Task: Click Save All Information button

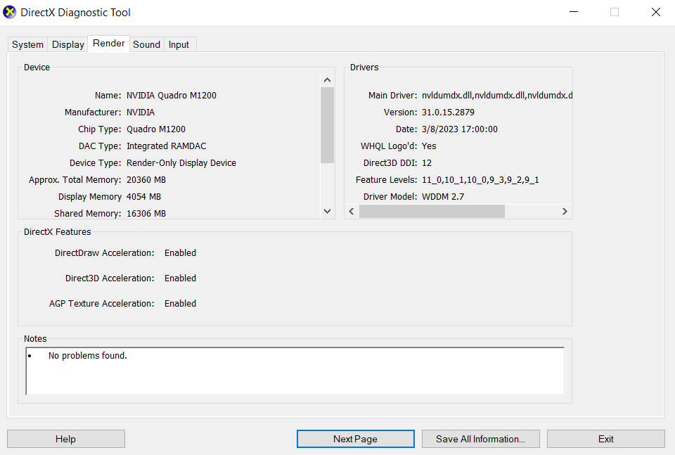Action: point(480,439)
